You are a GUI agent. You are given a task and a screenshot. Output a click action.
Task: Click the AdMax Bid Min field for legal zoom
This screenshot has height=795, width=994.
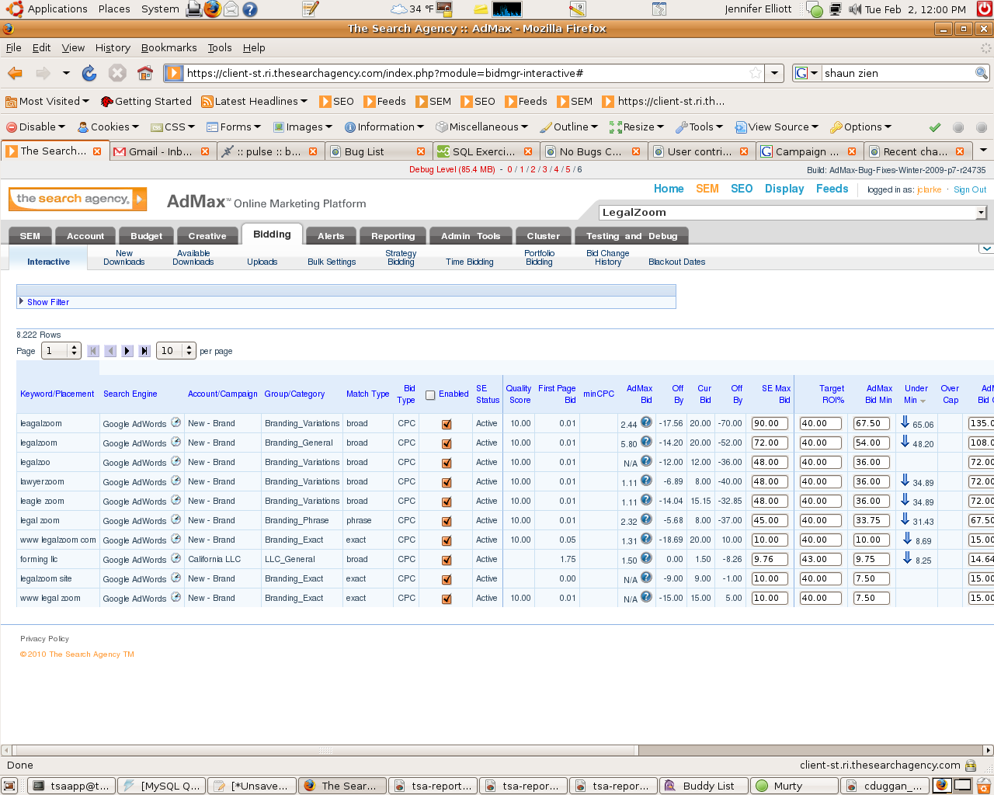tap(871, 520)
